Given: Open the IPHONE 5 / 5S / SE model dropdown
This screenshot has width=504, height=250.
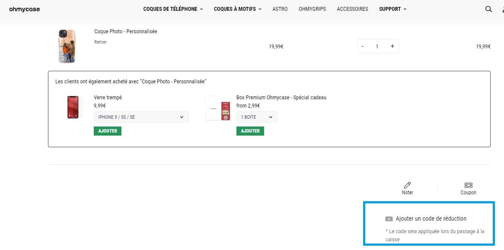Looking at the screenshot, I should 141,117.
